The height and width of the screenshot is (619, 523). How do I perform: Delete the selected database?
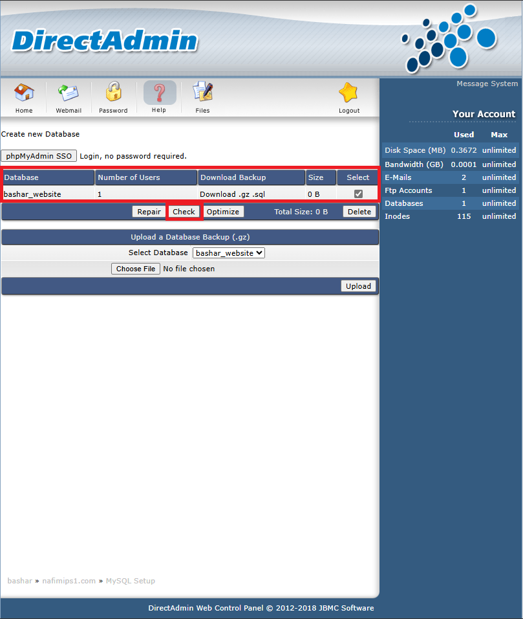pyautogui.click(x=359, y=212)
